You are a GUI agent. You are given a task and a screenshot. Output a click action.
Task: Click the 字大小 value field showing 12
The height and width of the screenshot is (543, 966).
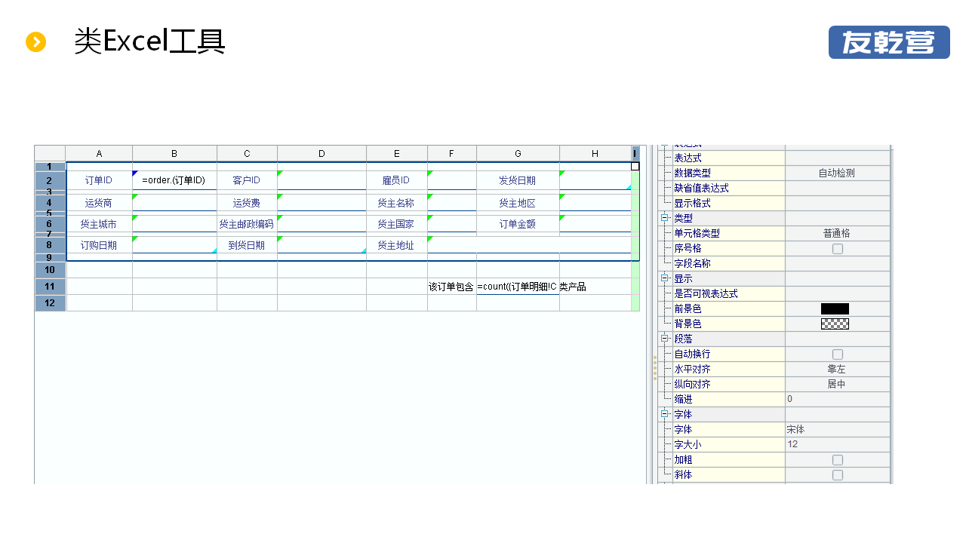coord(837,445)
